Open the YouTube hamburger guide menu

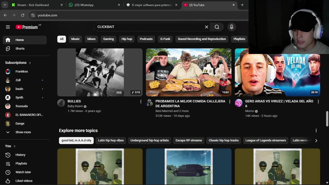[8, 27]
